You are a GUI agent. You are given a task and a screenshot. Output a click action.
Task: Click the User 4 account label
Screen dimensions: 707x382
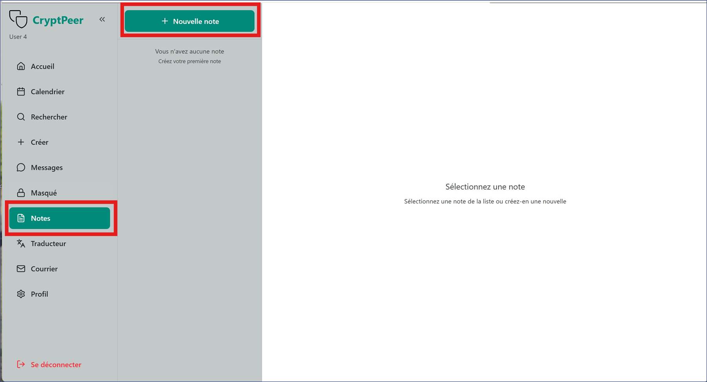coord(18,37)
